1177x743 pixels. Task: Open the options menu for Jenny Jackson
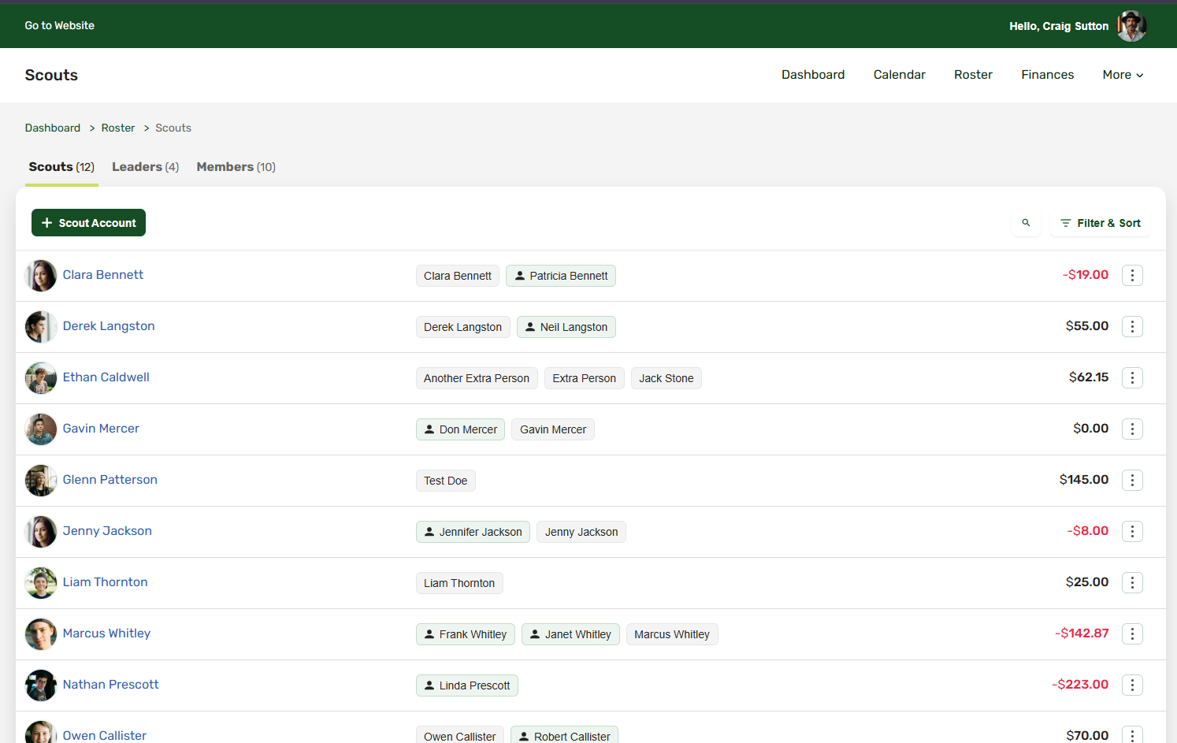click(1132, 531)
